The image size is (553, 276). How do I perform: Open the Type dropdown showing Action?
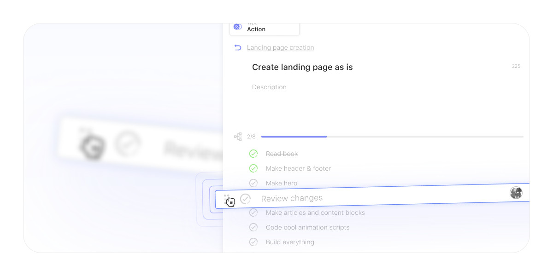265,29
